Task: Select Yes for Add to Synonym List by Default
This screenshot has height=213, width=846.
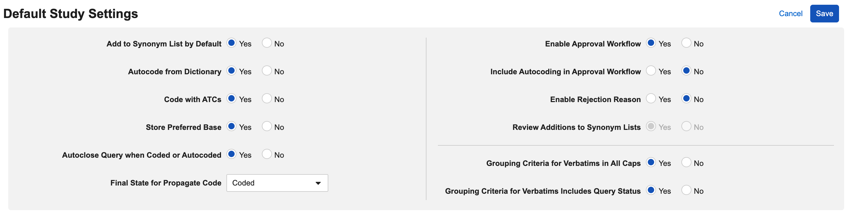Action: (x=231, y=43)
